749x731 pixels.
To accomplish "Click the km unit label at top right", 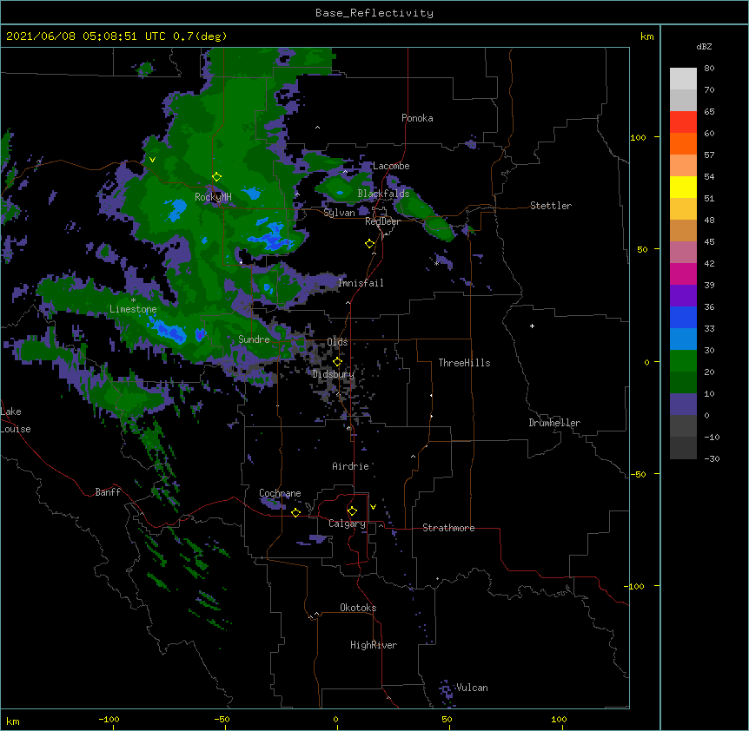I will pyautogui.click(x=646, y=36).
